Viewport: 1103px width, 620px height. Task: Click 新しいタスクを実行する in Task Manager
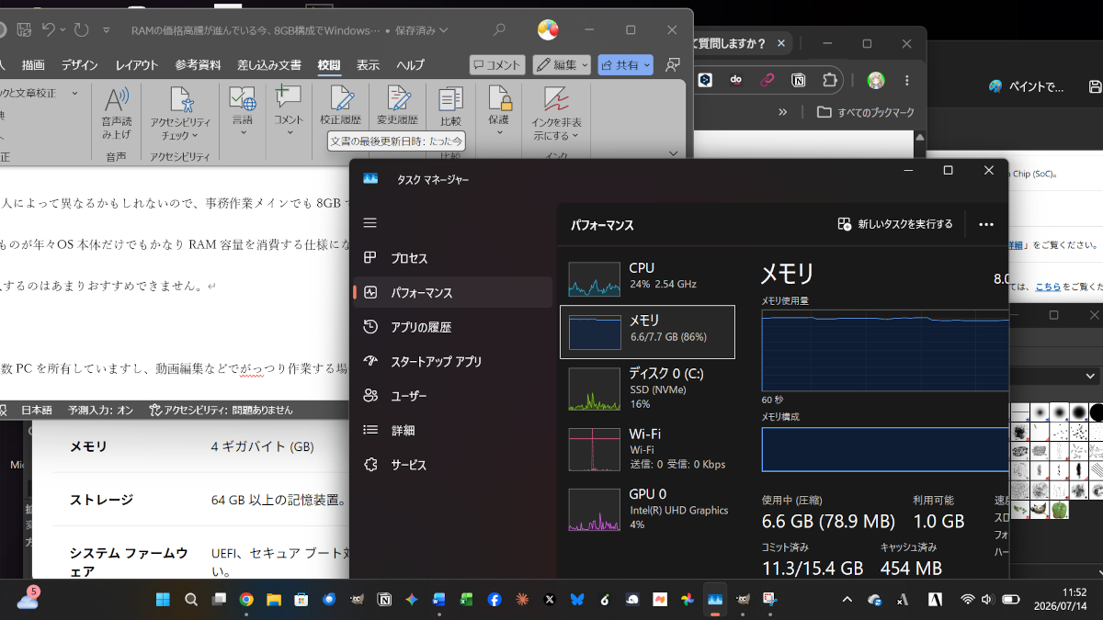[x=894, y=224]
